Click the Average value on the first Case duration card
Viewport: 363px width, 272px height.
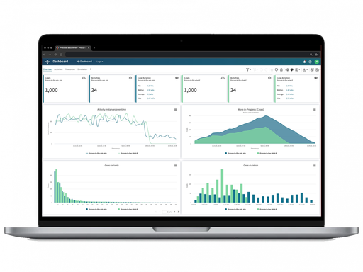coord(150,94)
